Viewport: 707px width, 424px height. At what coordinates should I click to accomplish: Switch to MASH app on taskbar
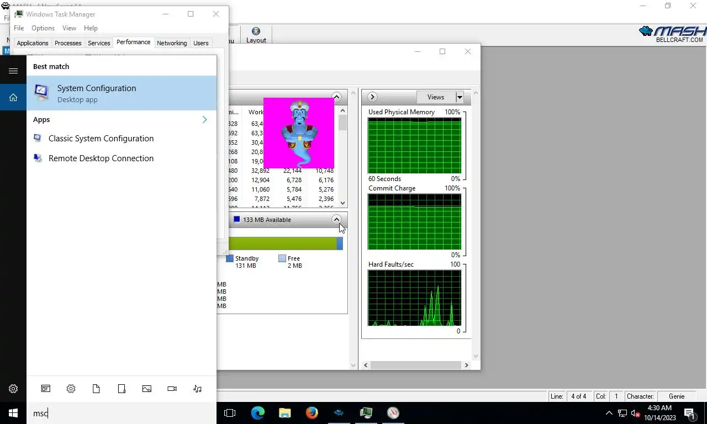[339, 413]
